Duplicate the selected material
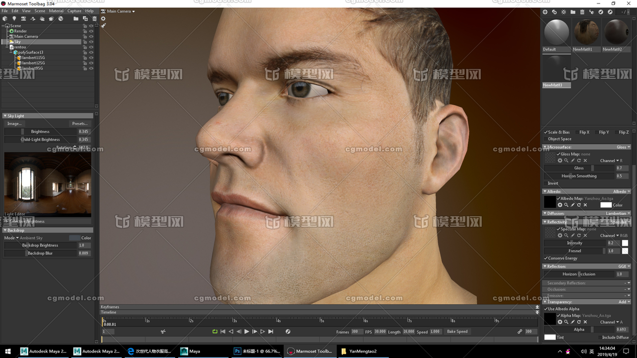 [554, 12]
